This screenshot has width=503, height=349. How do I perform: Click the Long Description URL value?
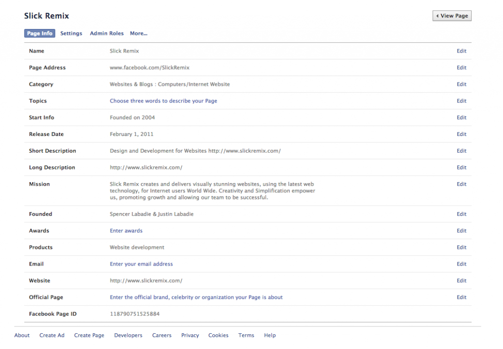coord(146,167)
